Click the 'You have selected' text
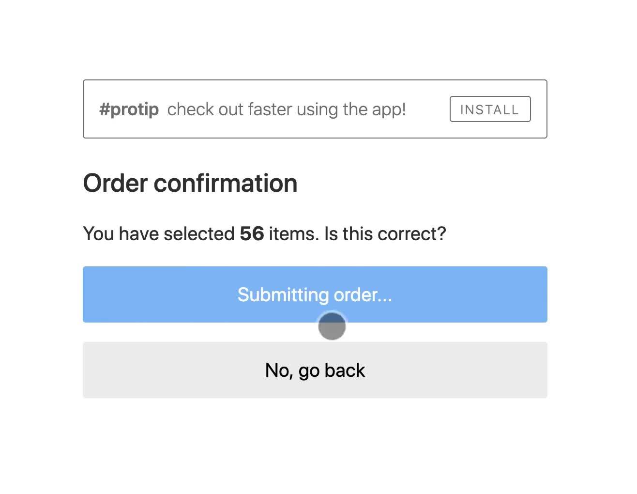The width and height of the screenshot is (637, 494). (x=159, y=234)
